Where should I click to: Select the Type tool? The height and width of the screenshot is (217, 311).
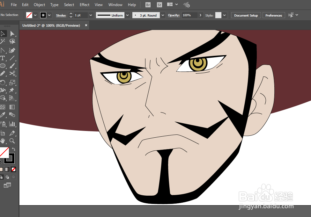tap(3, 58)
